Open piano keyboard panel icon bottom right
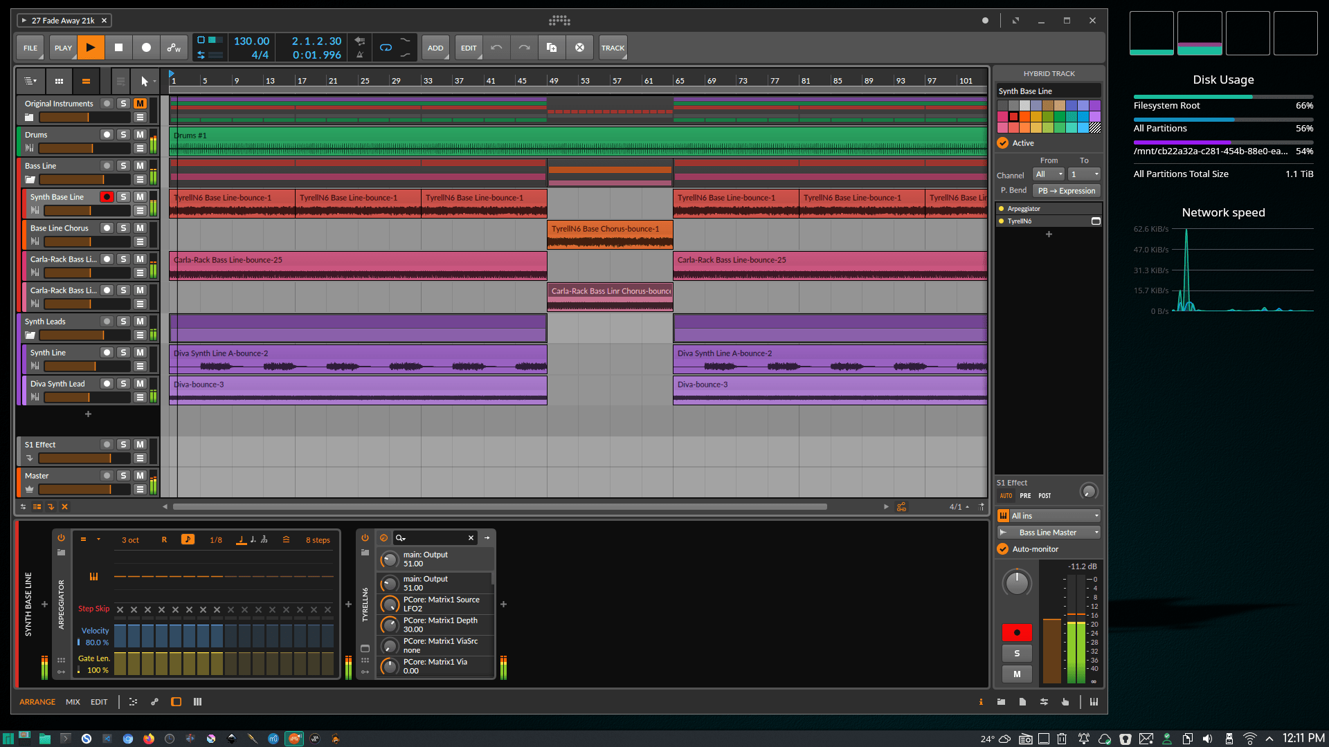Image resolution: width=1329 pixels, height=747 pixels. (x=1094, y=702)
